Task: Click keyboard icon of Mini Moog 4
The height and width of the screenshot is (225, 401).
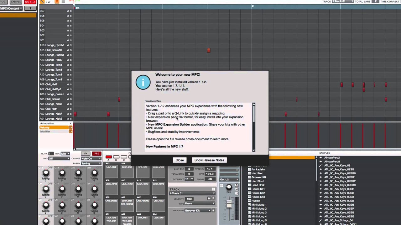Action: 249,217
